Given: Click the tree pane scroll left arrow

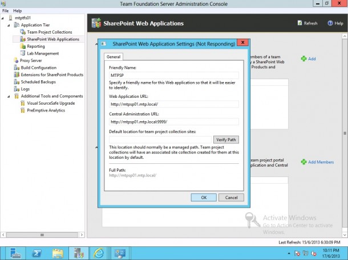Looking at the screenshot, I should click(x=3, y=234).
